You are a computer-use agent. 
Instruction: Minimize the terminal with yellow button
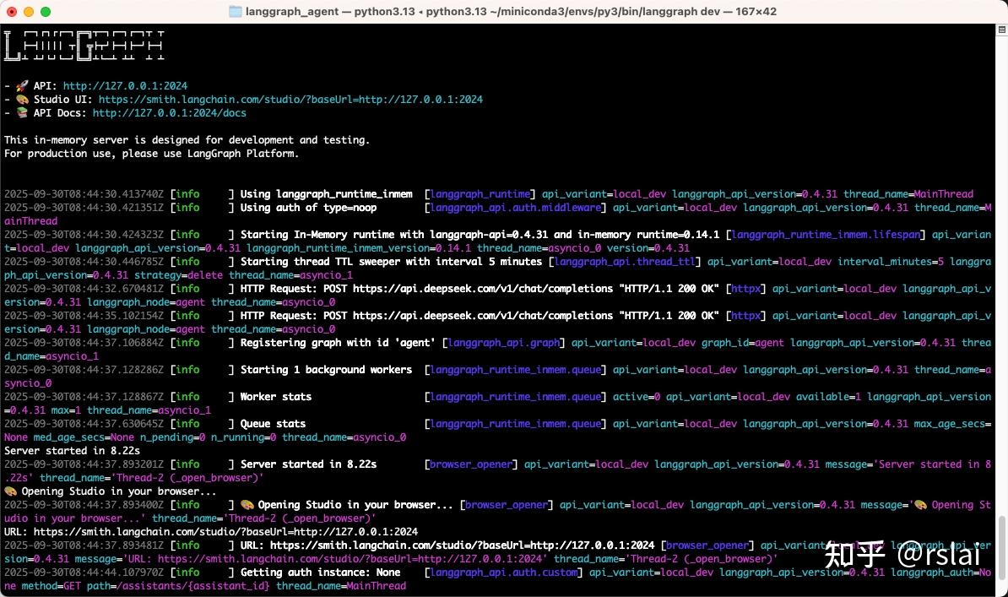click(x=29, y=12)
